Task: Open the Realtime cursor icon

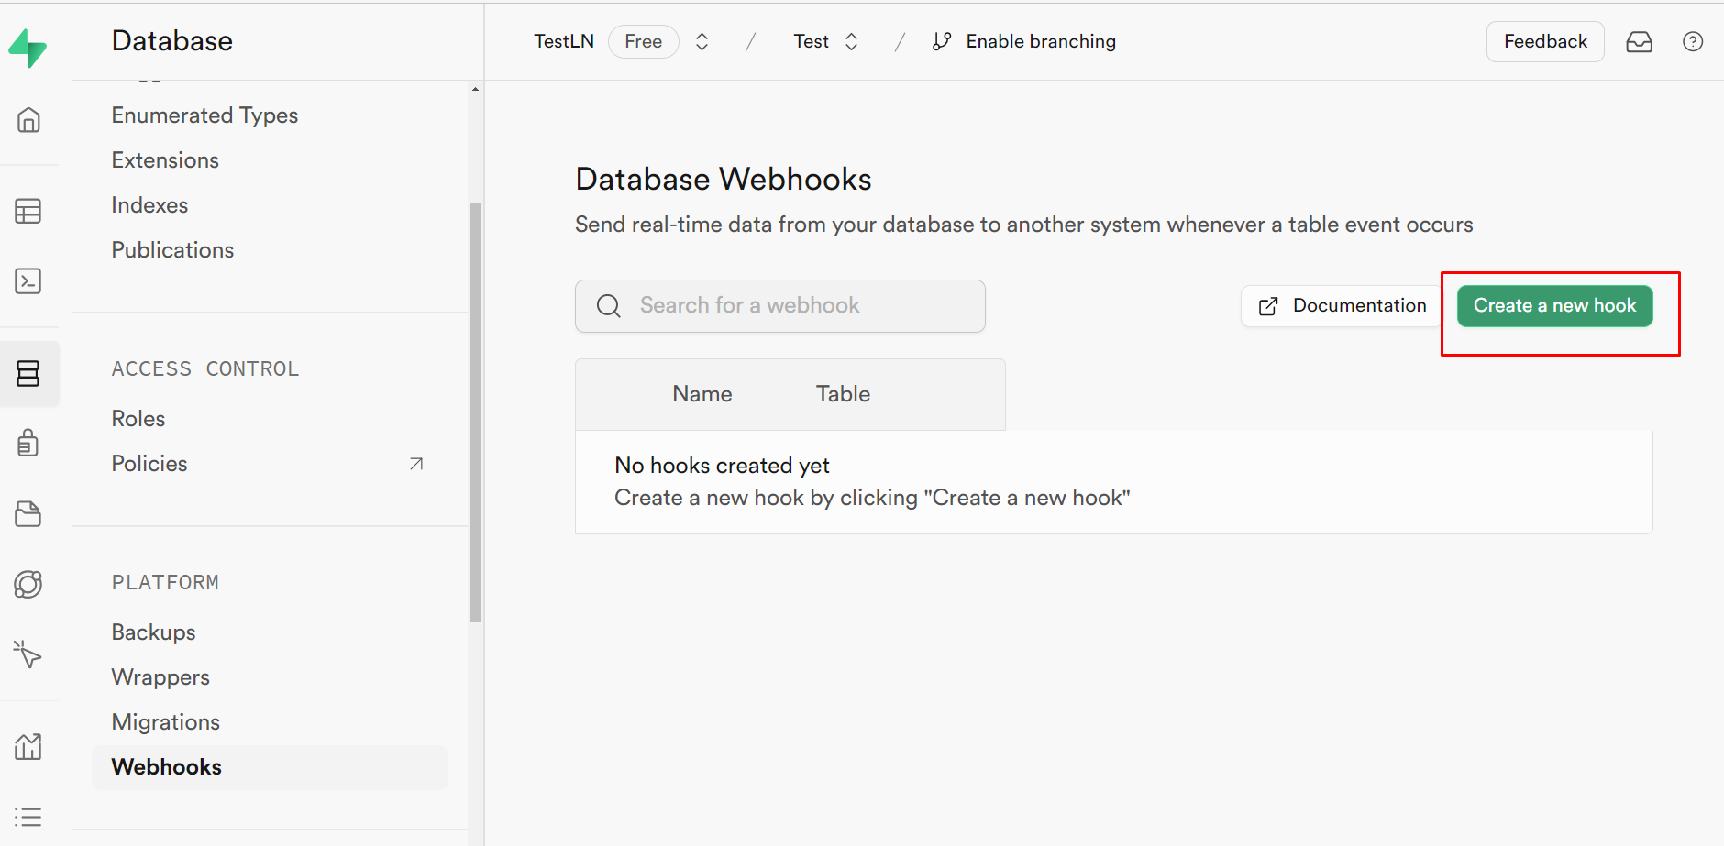Action: (x=28, y=654)
